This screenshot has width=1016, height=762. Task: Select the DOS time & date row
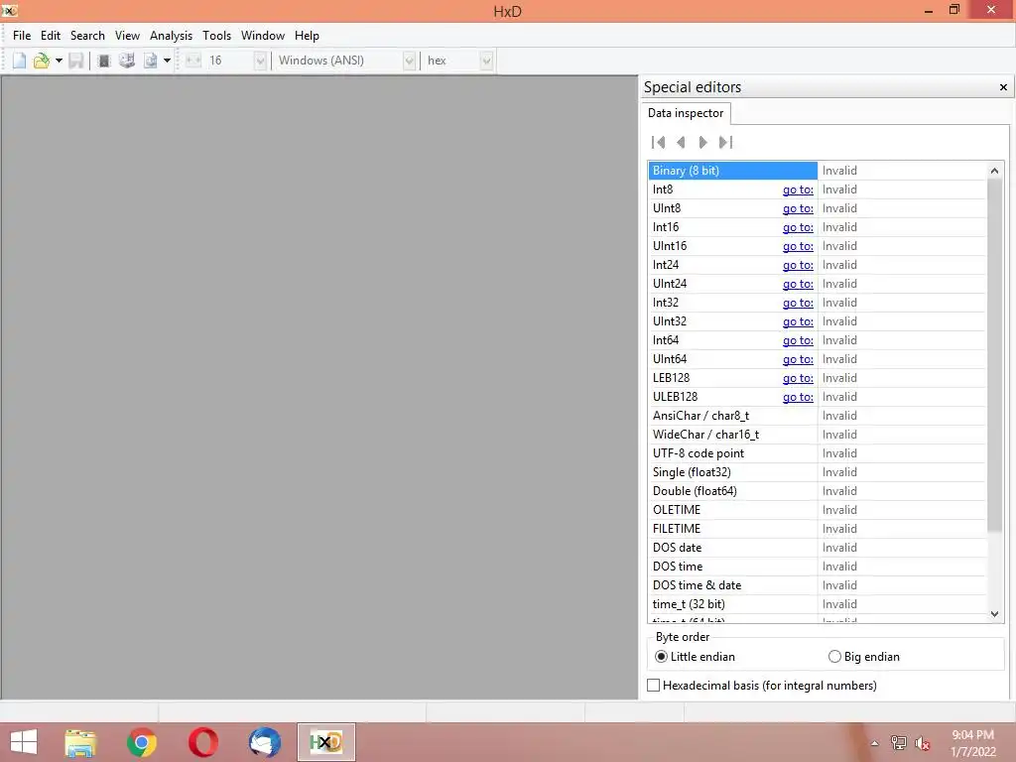(818, 584)
